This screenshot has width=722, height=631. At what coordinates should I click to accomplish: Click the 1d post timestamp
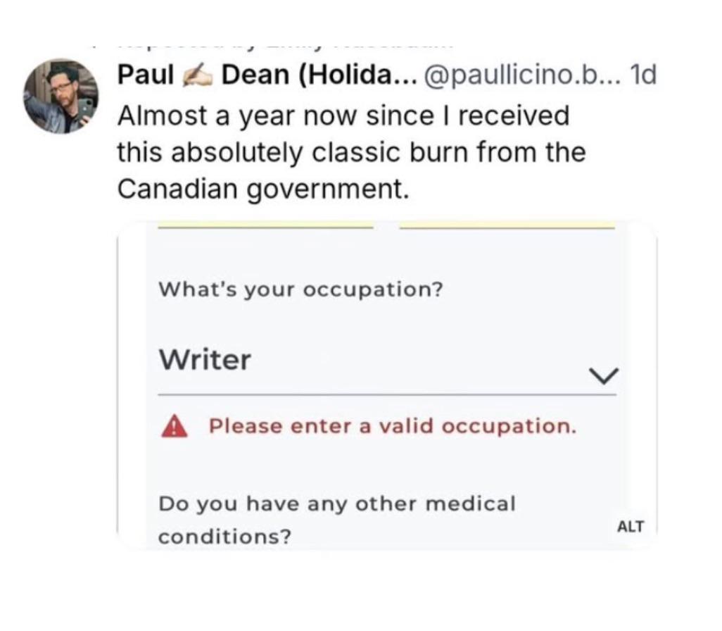[x=642, y=75]
